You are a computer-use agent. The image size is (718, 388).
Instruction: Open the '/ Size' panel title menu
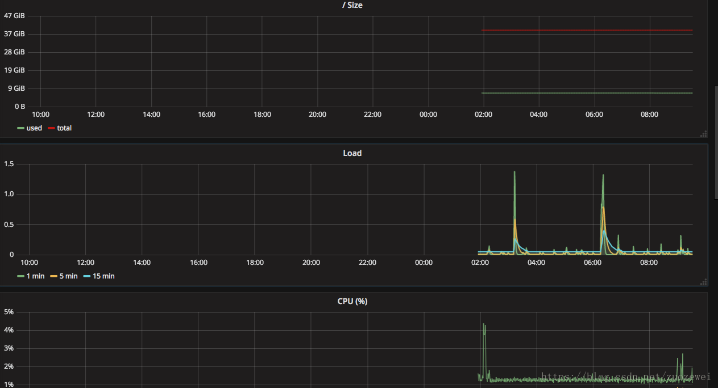(x=352, y=5)
